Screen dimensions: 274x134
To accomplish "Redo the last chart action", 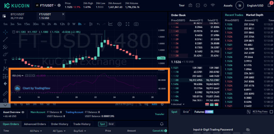I will coord(104,24).
